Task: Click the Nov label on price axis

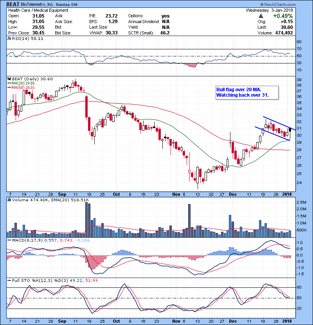Action: click(x=176, y=195)
